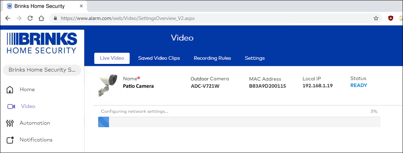The height and width of the screenshot is (153, 403).
Task: Open Notifications in the sidebar
Action: point(36,140)
